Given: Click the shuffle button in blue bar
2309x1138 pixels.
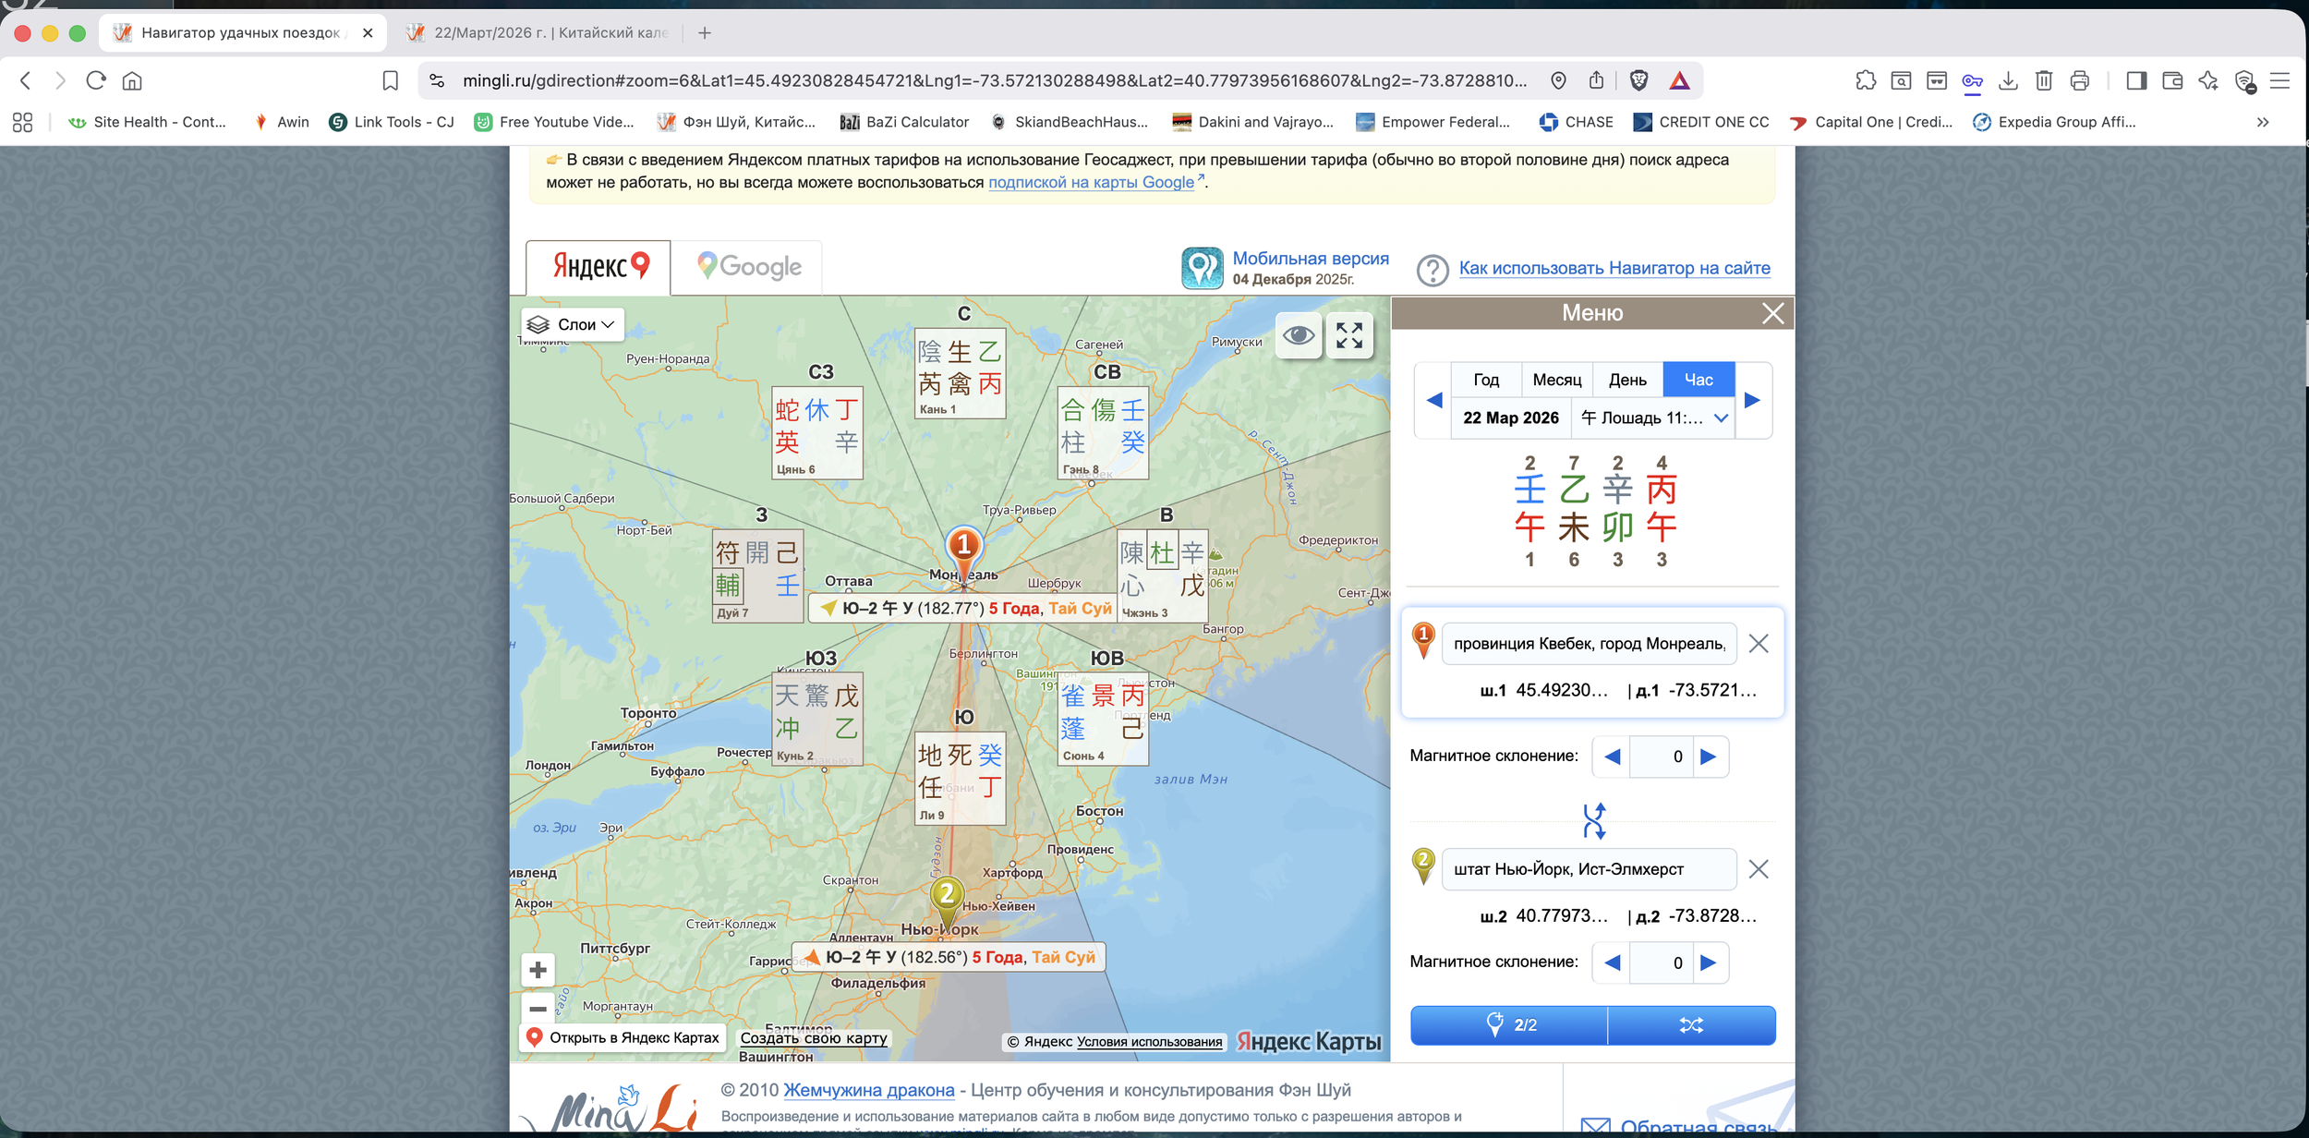Looking at the screenshot, I should (1691, 1025).
